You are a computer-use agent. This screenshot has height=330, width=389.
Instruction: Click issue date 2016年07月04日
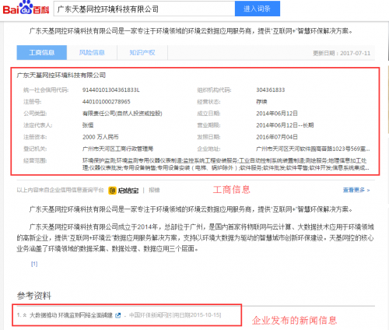[x=277, y=137]
